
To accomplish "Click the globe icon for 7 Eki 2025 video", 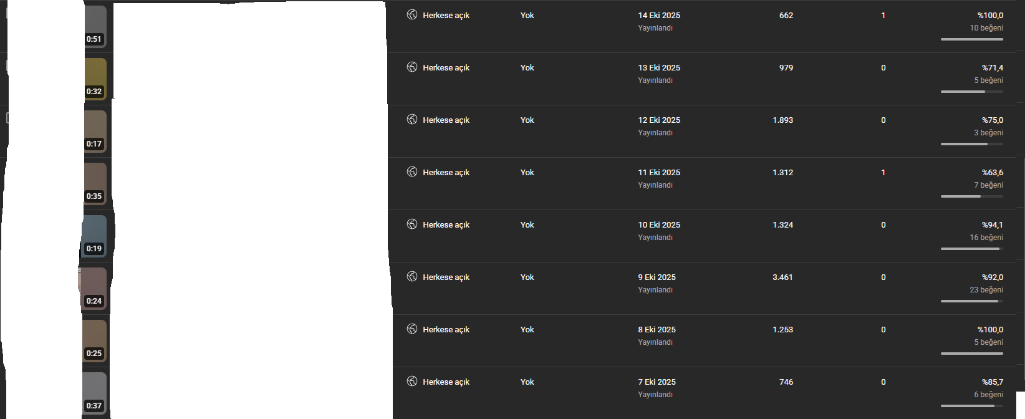I will pyautogui.click(x=412, y=381).
